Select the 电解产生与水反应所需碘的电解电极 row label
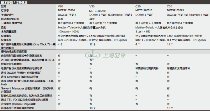The height and width of the screenshot is (111, 210). (22, 68)
